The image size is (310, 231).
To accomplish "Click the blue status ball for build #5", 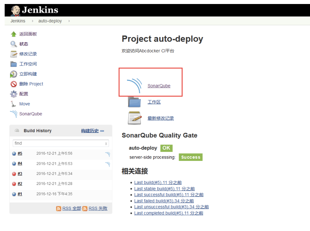I will pos(14,154).
